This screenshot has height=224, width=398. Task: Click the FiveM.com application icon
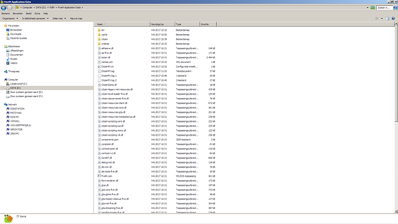[x=99, y=176]
